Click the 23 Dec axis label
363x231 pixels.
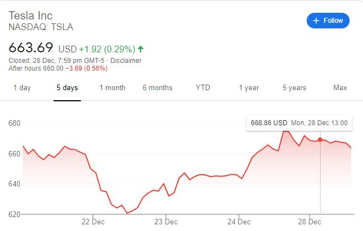point(166,222)
